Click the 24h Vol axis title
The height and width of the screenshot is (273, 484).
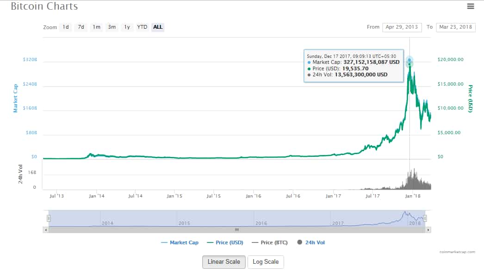point(20,174)
